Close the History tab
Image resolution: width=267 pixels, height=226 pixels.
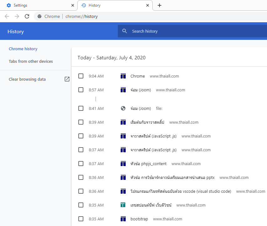(x=148, y=5)
